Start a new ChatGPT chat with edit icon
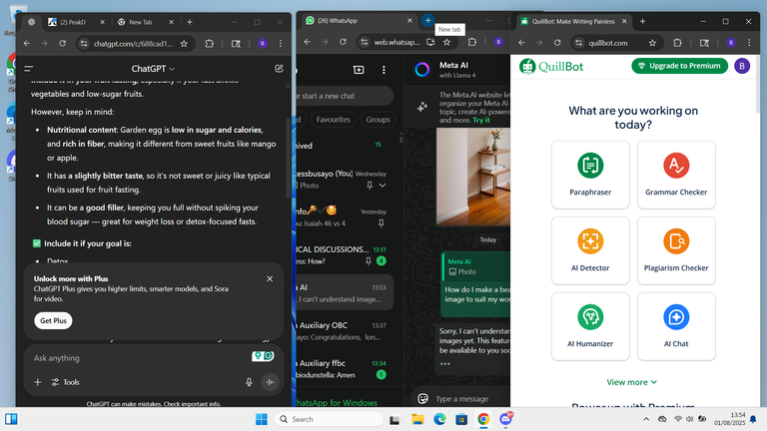Screen dimensions: 767x431 (x=279, y=69)
